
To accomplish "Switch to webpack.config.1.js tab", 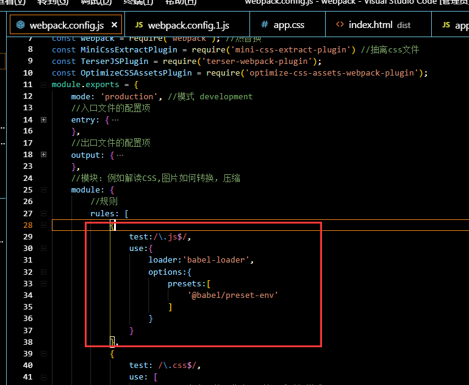I will click(x=187, y=24).
